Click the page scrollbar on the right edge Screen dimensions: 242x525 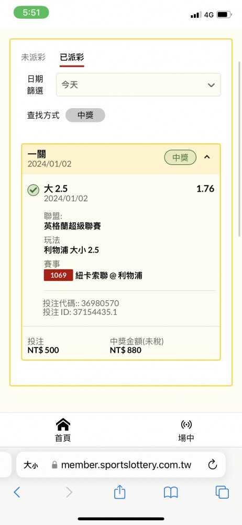239,149
